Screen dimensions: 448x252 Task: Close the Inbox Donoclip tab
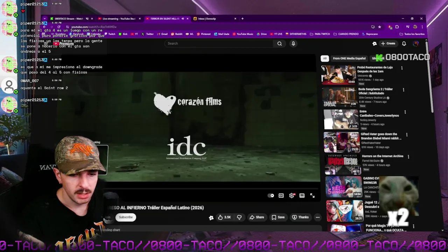(x=235, y=19)
